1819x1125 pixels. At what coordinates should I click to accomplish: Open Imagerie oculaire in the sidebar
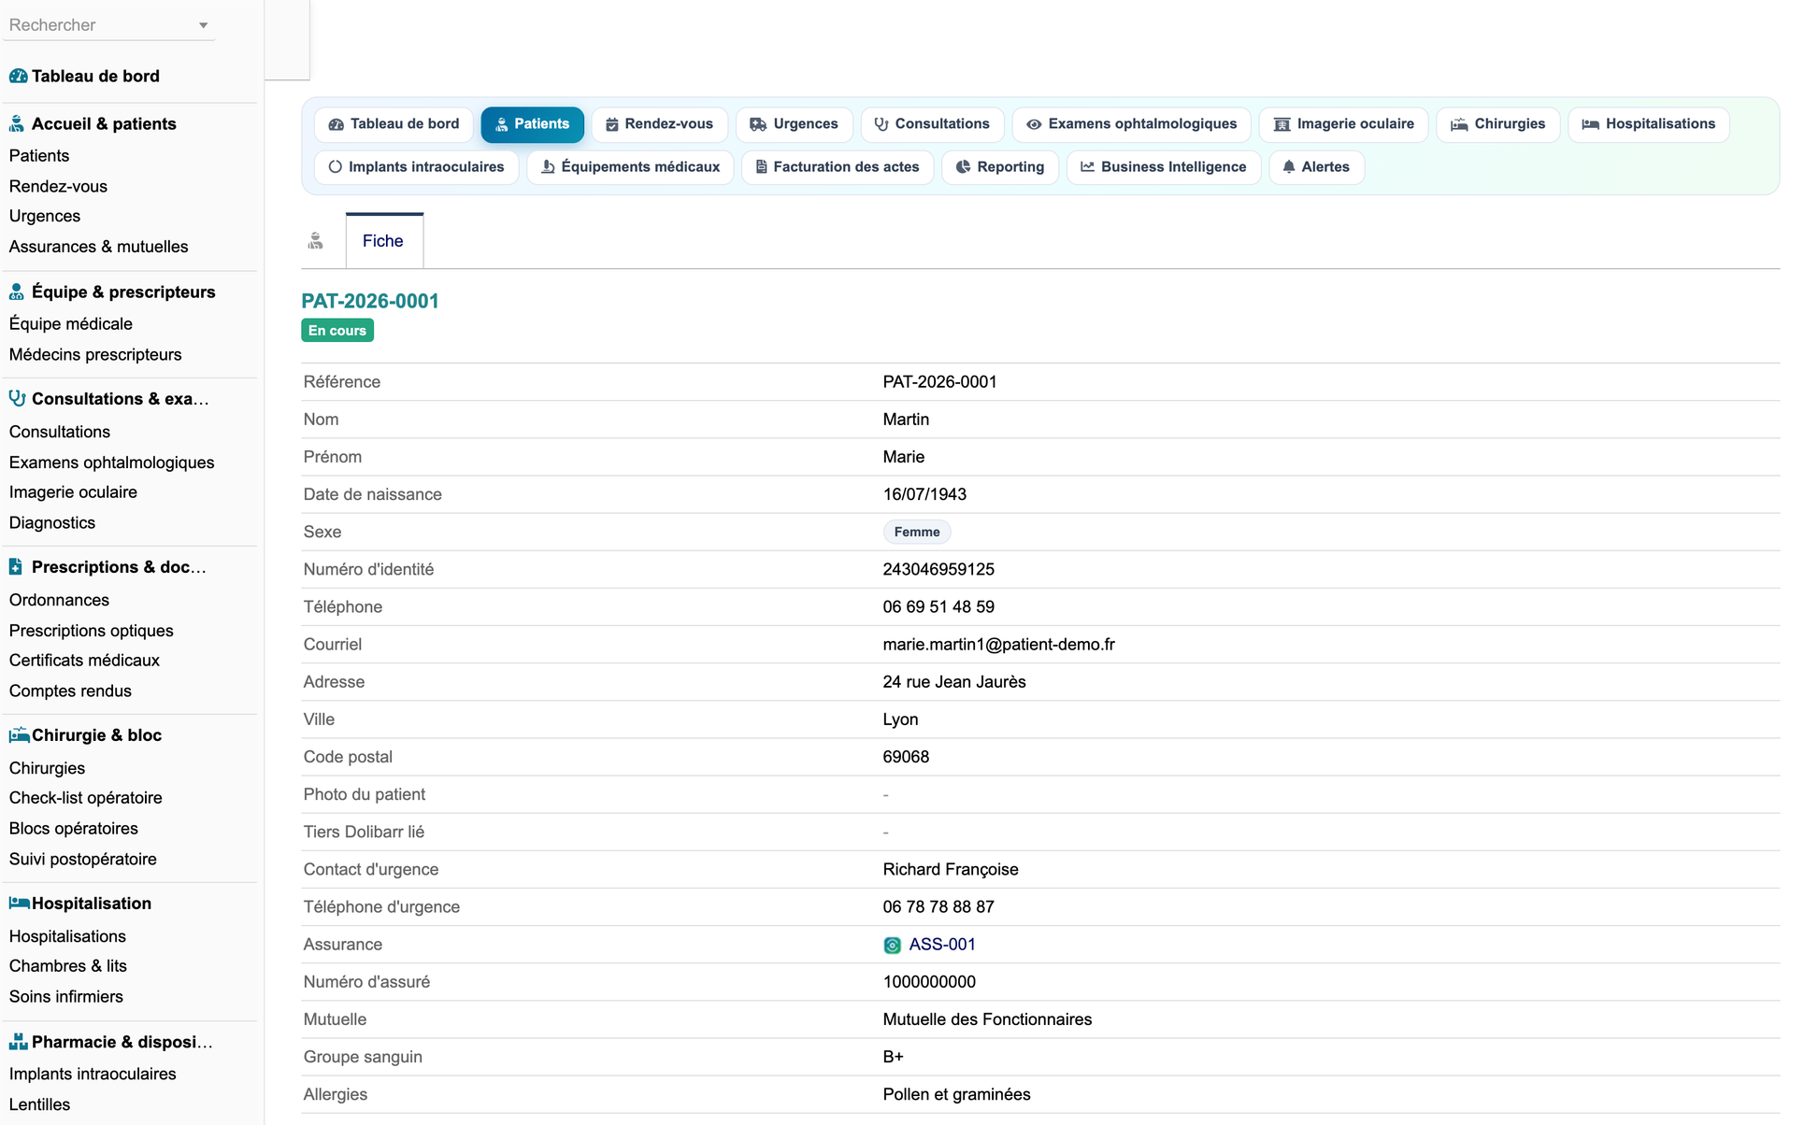(73, 492)
